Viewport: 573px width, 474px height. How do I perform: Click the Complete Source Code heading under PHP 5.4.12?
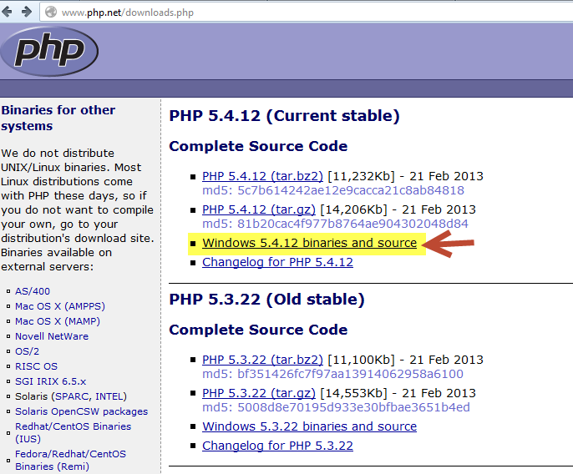tap(258, 146)
